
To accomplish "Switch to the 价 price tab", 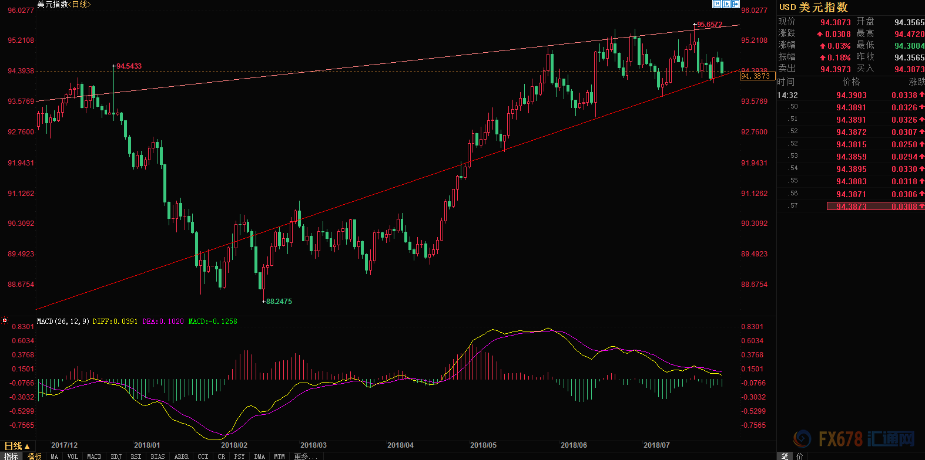I will [x=800, y=456].
